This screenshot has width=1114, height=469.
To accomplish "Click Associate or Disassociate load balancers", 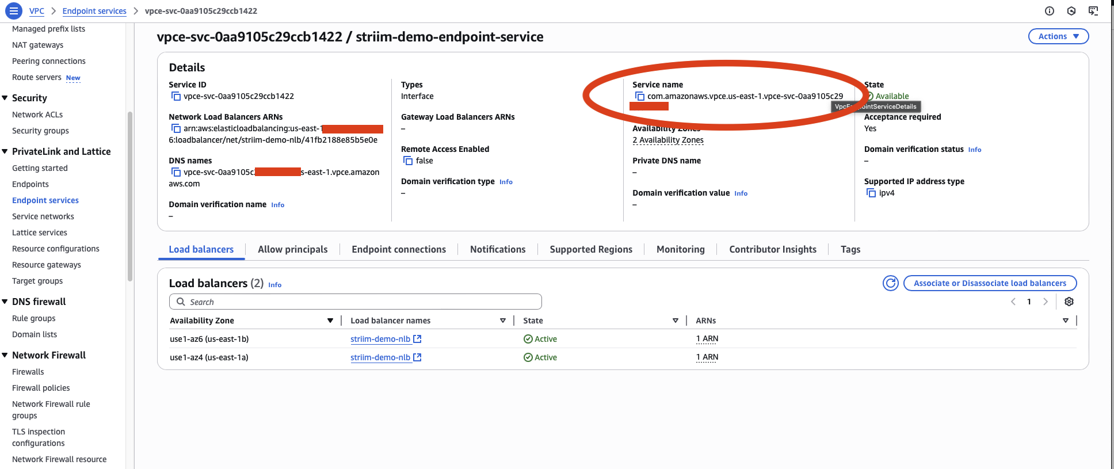I will [x=989, y=283].
